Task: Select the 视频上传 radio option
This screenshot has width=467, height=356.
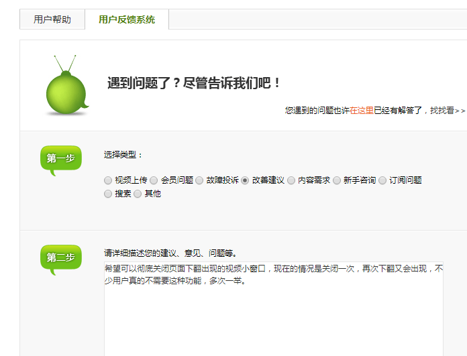Action: coord(108,180)
